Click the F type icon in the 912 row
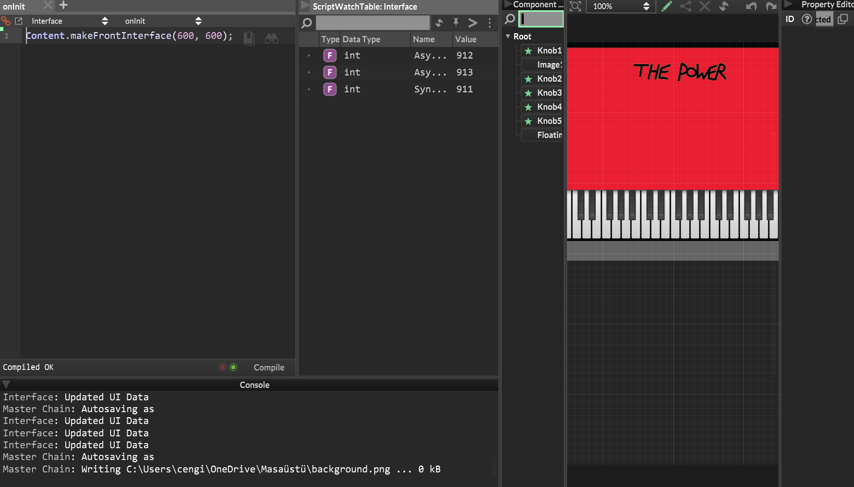Viewport: 854px width, 487px height. coord(330,55)
